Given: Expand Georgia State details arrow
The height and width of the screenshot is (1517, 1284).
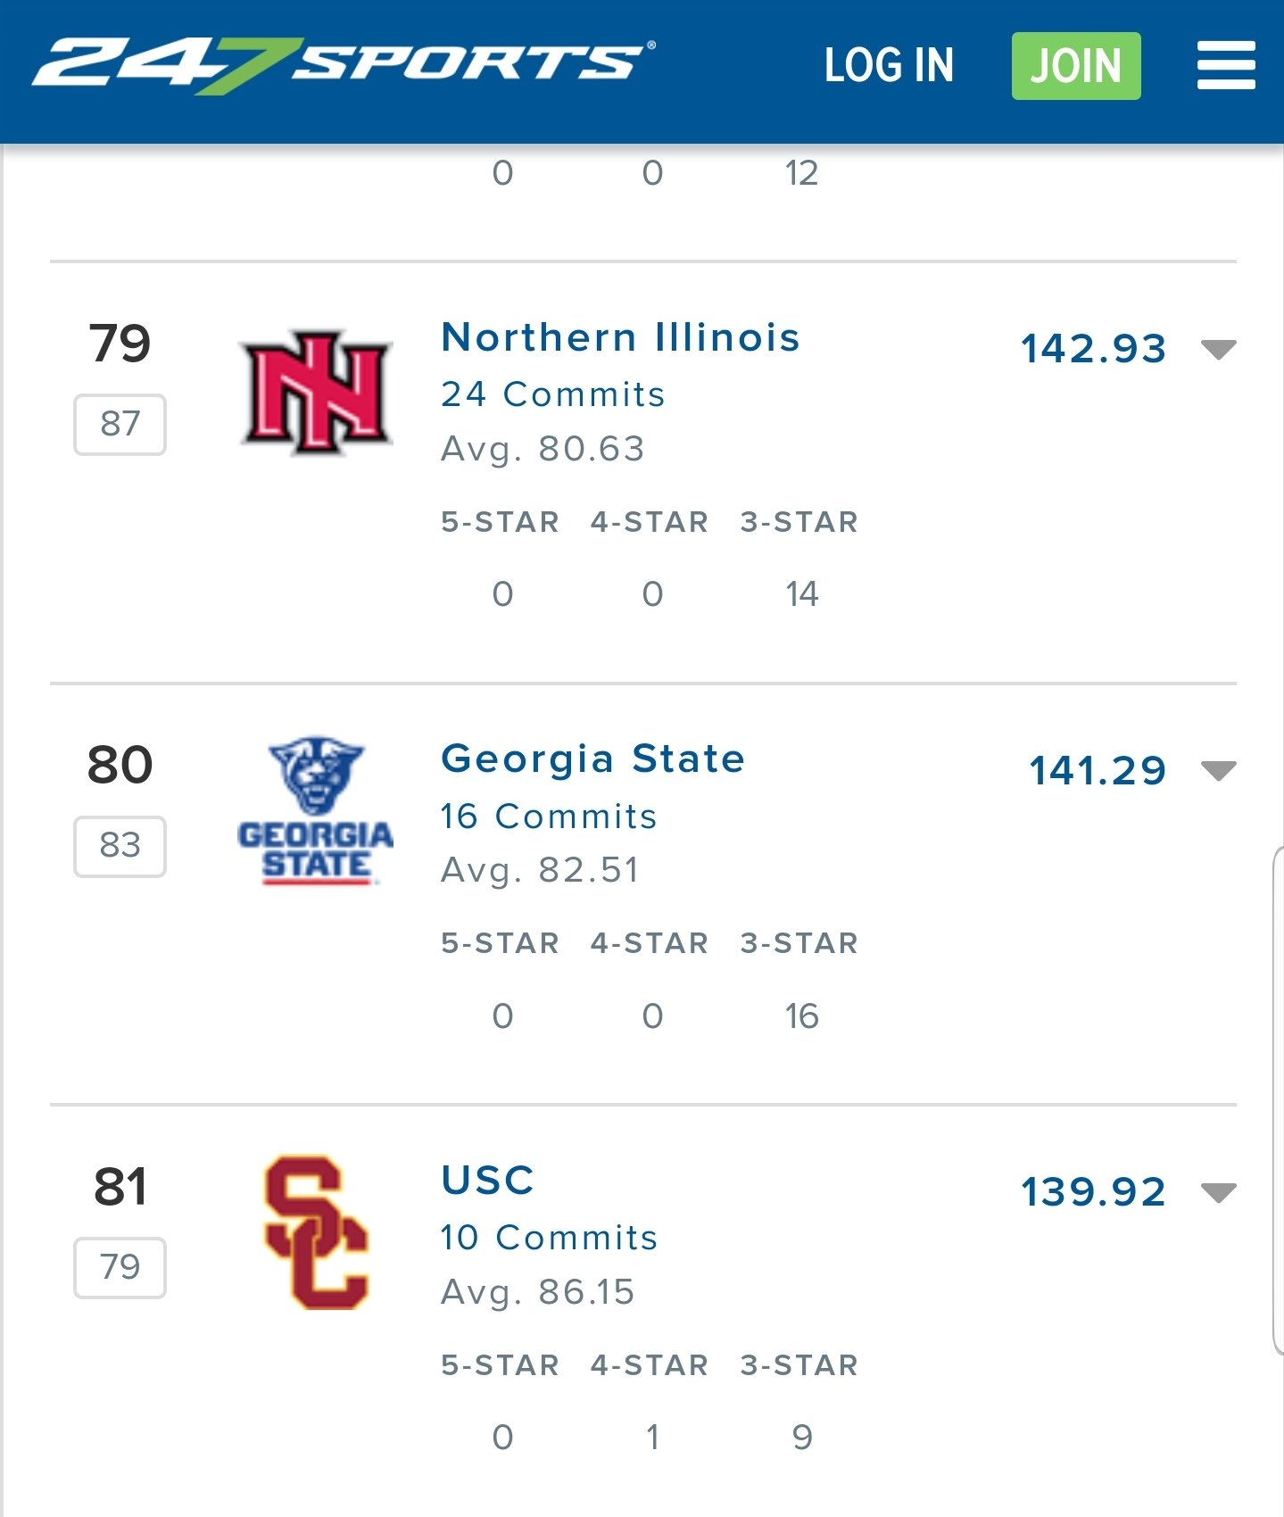Looking at the screenshot, I should pyautogui.click(x=1218, y=770).
